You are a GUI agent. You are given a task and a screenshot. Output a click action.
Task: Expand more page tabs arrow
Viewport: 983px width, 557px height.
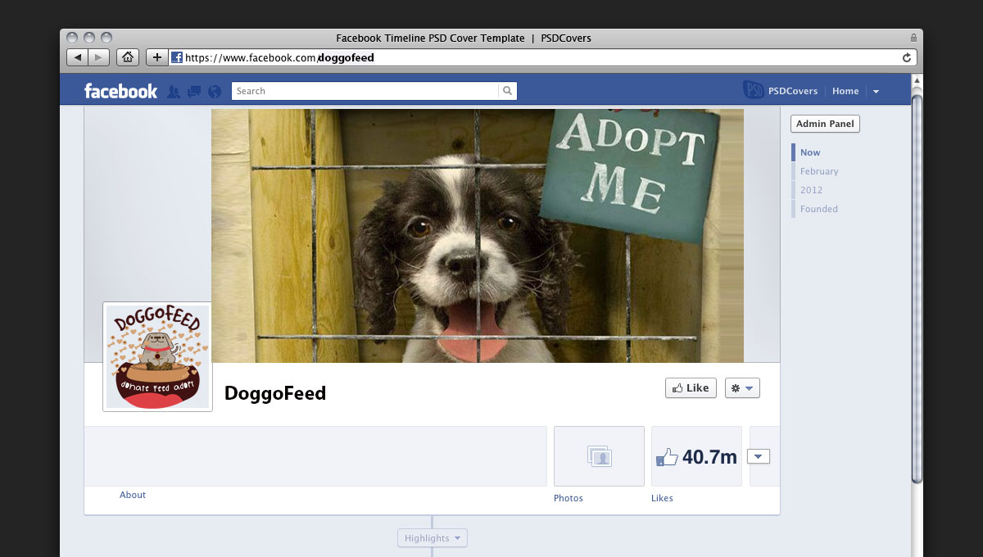click(x=759, y=457)
